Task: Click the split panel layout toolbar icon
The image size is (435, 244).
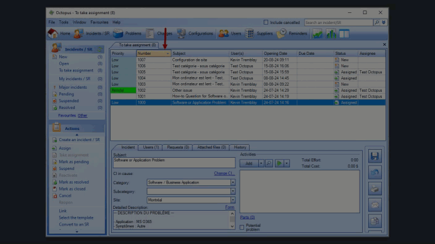Action: coord(344,34)
